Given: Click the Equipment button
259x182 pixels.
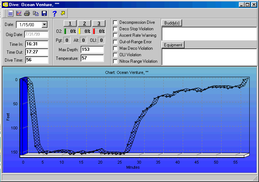Looking at the screenshot, I should click(173, 45).
